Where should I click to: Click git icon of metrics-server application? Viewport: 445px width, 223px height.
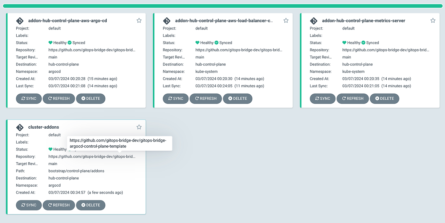tap(314, 20)
